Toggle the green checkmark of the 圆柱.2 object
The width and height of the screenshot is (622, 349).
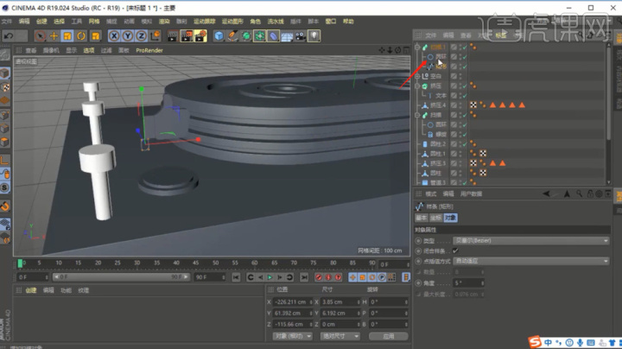464,143
